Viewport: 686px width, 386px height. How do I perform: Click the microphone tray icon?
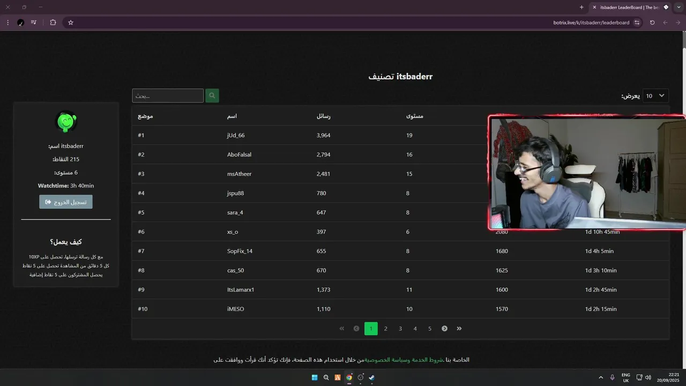coord(612,377)
